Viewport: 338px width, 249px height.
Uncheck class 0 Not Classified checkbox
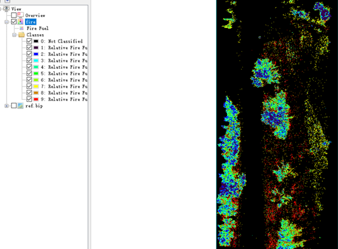[x=29, y=41]
